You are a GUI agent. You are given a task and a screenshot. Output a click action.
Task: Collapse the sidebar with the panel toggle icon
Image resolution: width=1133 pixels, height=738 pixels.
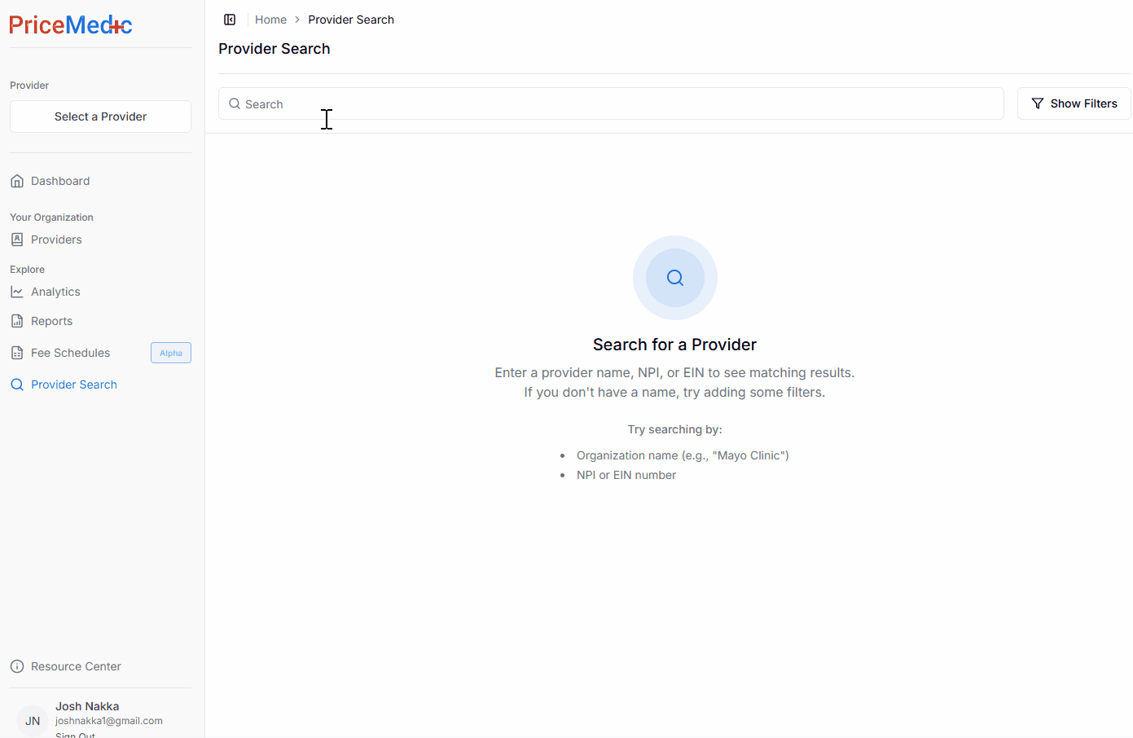[x=230, y=20]
